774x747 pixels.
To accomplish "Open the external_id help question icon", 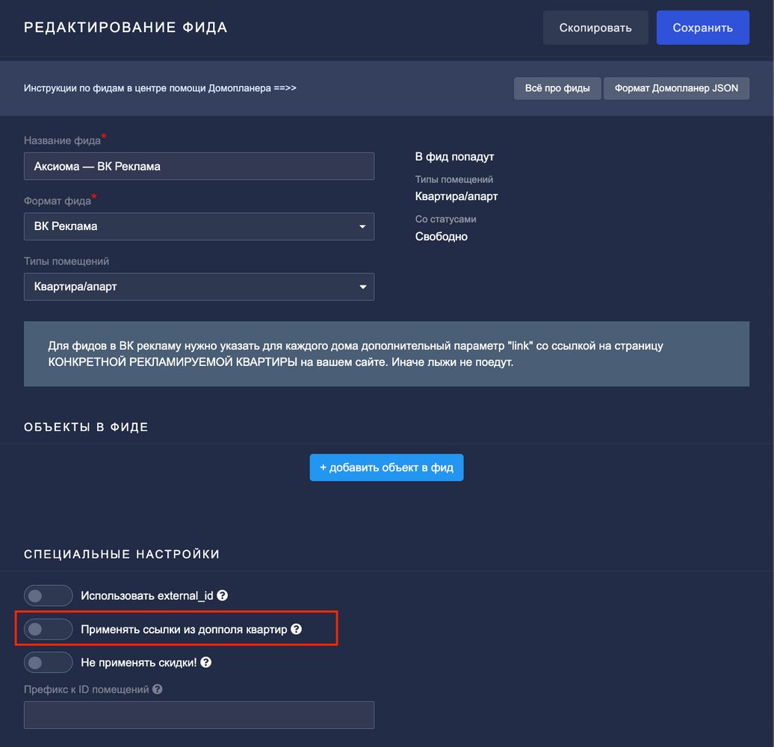I will [222, 596].
